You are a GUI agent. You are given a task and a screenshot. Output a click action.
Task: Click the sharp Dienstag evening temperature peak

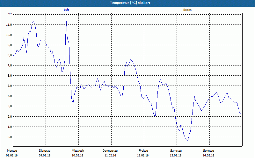click(66, 19)
